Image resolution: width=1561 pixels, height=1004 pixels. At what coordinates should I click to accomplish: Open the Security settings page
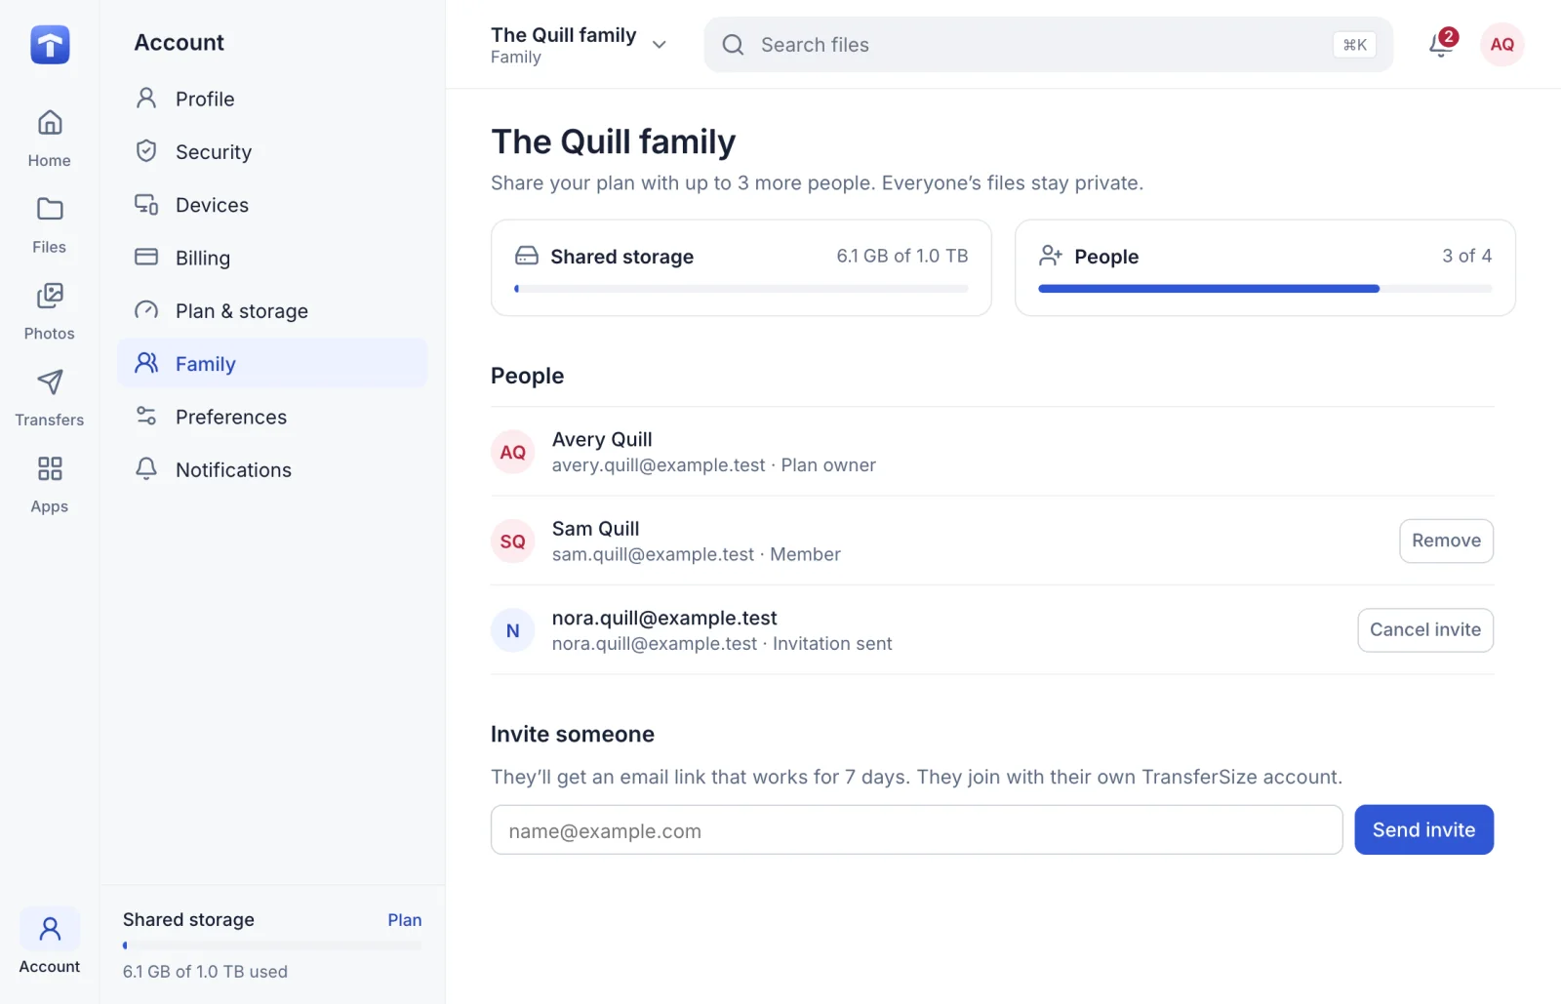272,151
